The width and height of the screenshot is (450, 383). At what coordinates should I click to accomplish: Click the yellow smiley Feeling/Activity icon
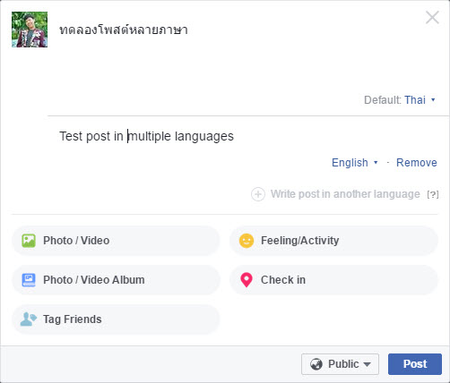pos(247,241)
